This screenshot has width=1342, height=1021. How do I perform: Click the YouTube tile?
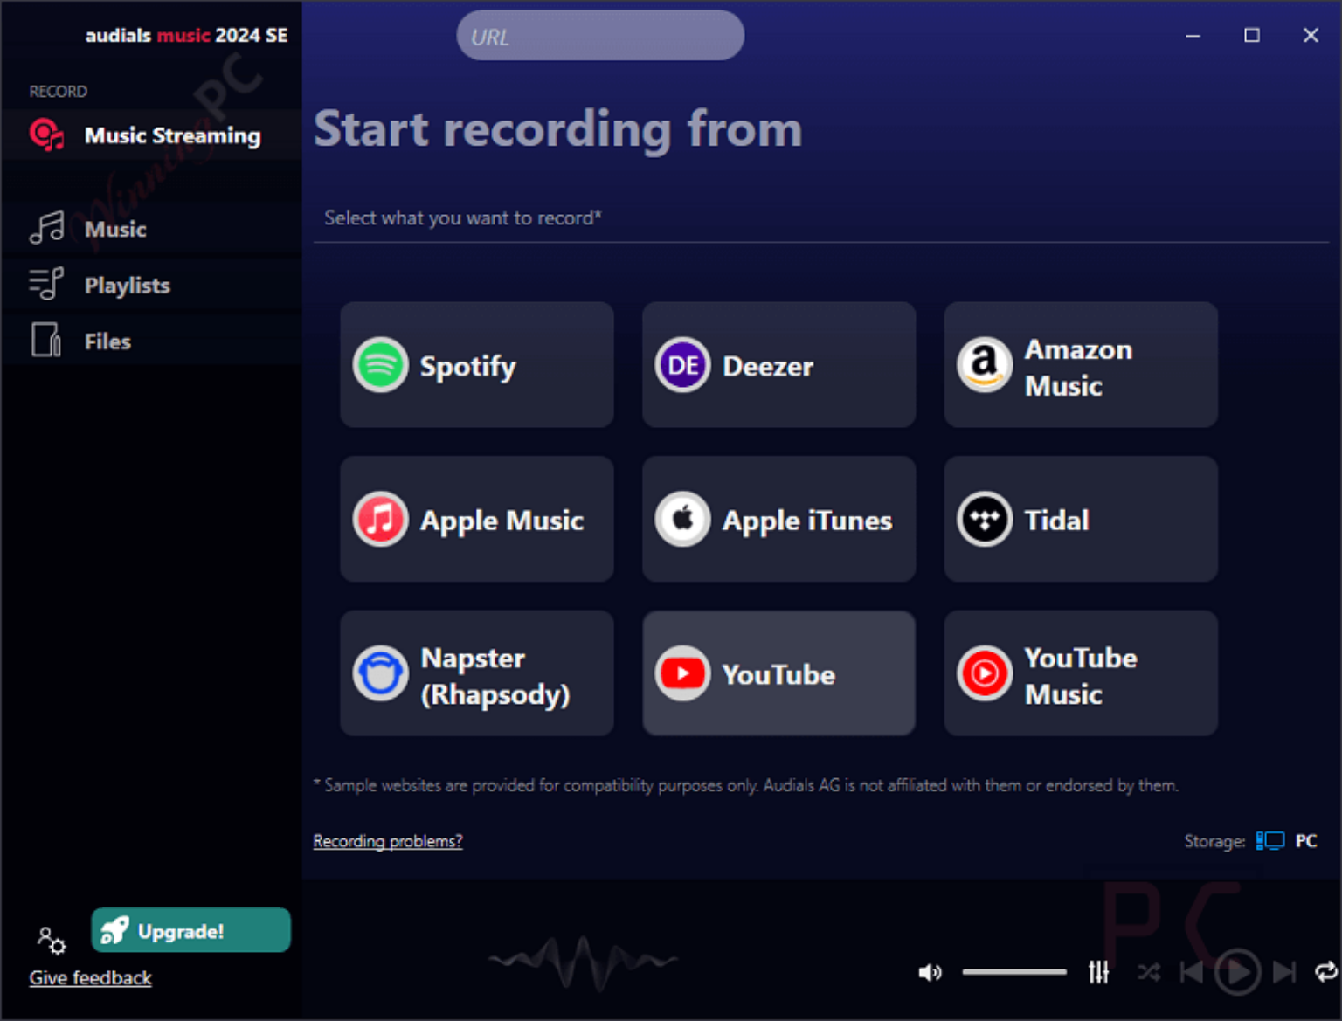point(778,673)
